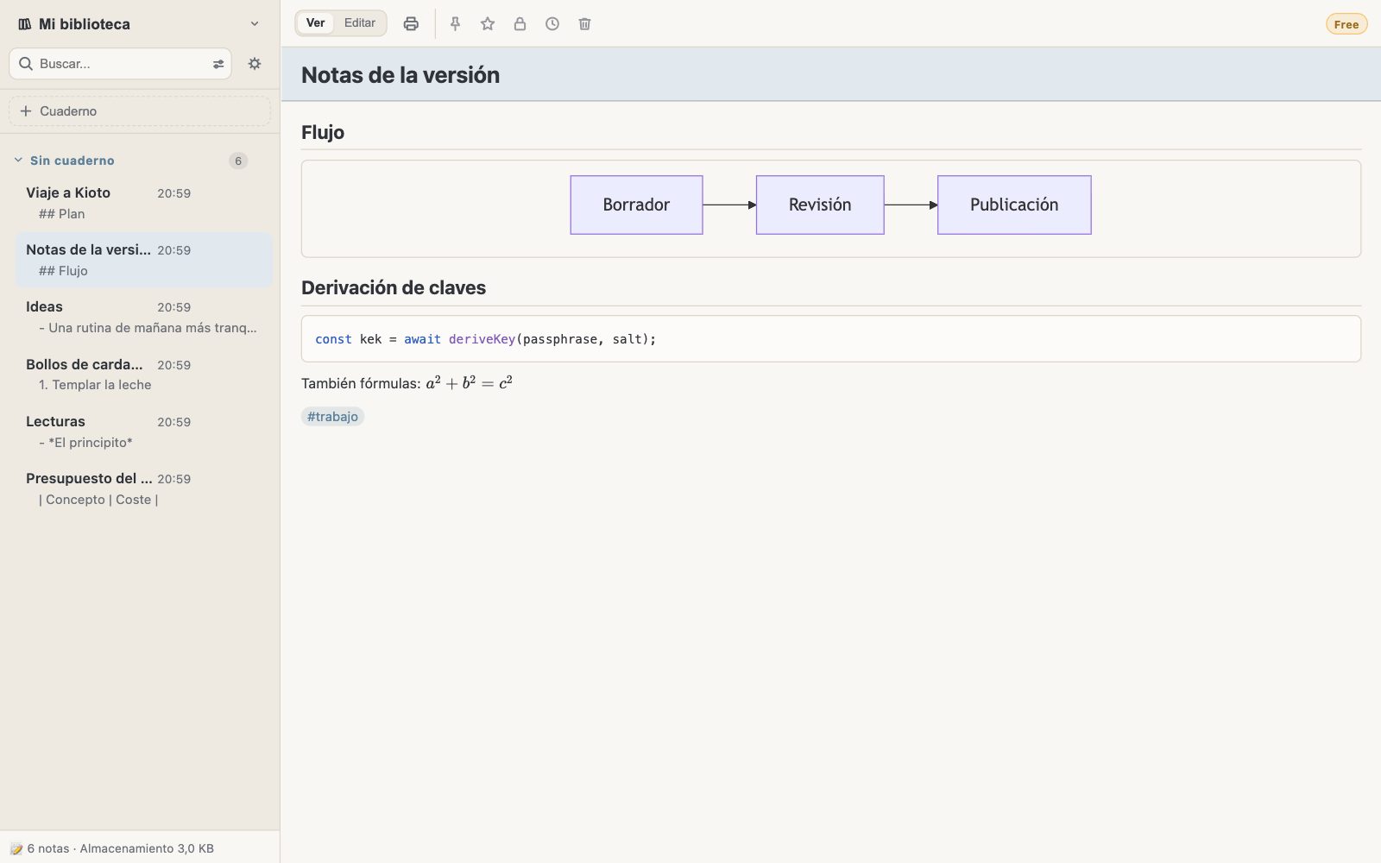Open version history clock icon
The height and width of the screenshot is (863, 1381).
click(x=552, y=24)
